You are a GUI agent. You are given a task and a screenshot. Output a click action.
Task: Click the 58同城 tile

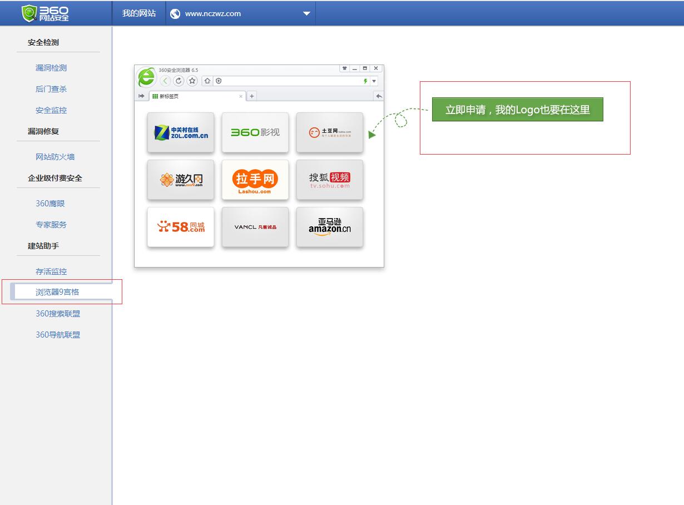pos(181,227)
